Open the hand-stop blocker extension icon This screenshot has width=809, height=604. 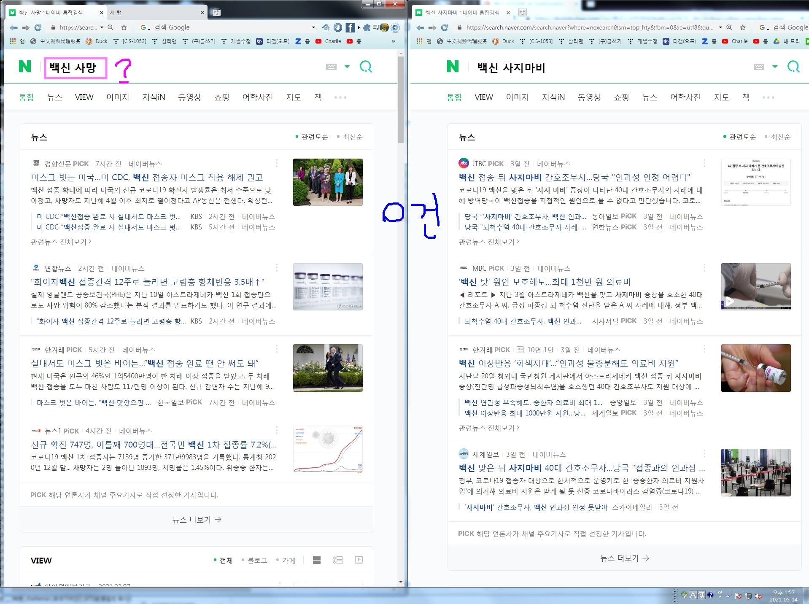(338, 27)
